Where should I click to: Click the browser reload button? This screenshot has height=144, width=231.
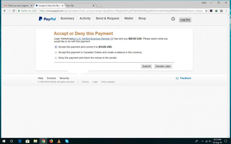pyautogui.click(x=13, y=11)
